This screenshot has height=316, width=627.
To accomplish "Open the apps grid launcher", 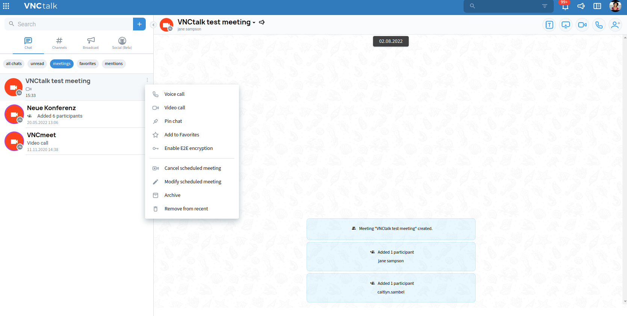I will coord(6,6).
